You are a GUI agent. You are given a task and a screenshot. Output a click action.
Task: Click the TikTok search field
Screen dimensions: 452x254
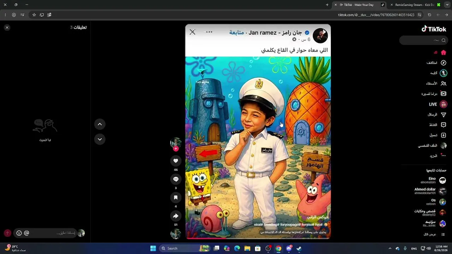click(x=423, y=40)
